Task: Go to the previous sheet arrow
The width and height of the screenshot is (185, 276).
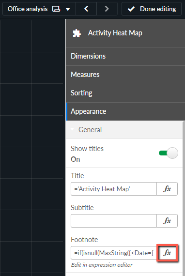Action: click(x=86, y=9)
